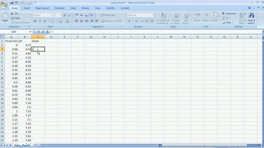This screenshot has height=148, width=264.
Task: Open font size dropdown
Action: click(60, 15)
